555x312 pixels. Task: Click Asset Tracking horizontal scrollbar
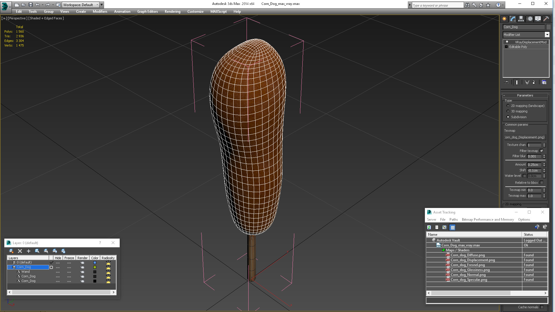487,293
